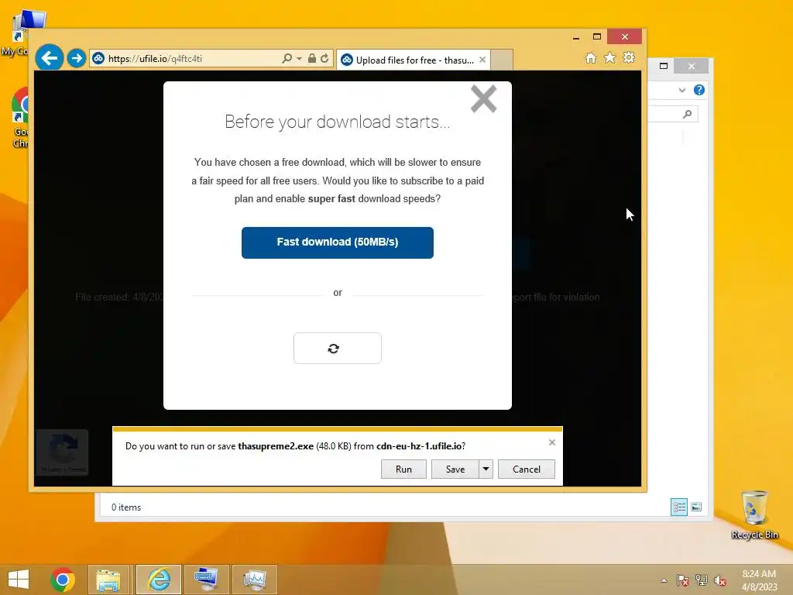Click the slow download refresh-icon button
The width and height of the screenshot is (793, 595).
(338, 348)
